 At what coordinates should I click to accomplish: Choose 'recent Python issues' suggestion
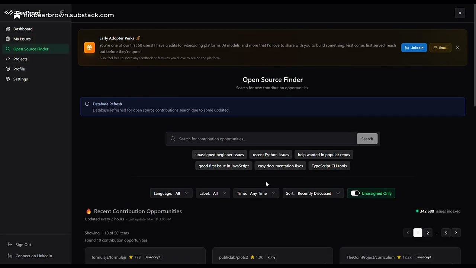click(271, 155)
